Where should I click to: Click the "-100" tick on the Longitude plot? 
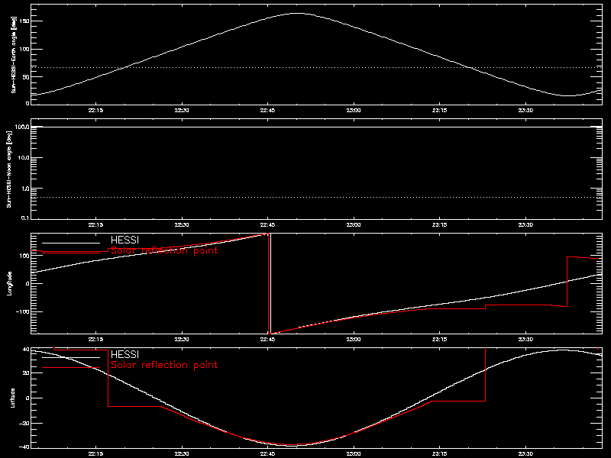point(23,312)
